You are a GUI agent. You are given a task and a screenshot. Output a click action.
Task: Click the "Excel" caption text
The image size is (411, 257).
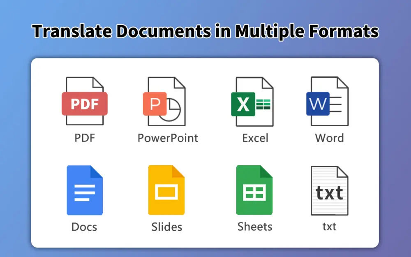point(255,138)
